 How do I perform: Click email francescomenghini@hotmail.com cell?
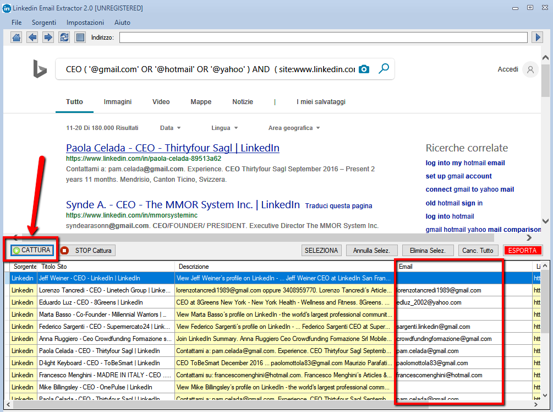point(464,375)
